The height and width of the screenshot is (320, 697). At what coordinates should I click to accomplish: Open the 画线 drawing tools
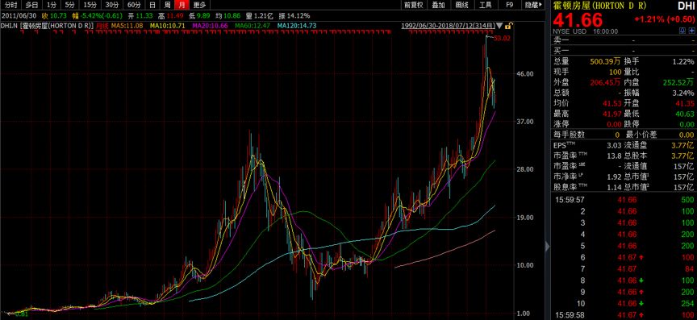pyautogui.click(x=462, y=6)
